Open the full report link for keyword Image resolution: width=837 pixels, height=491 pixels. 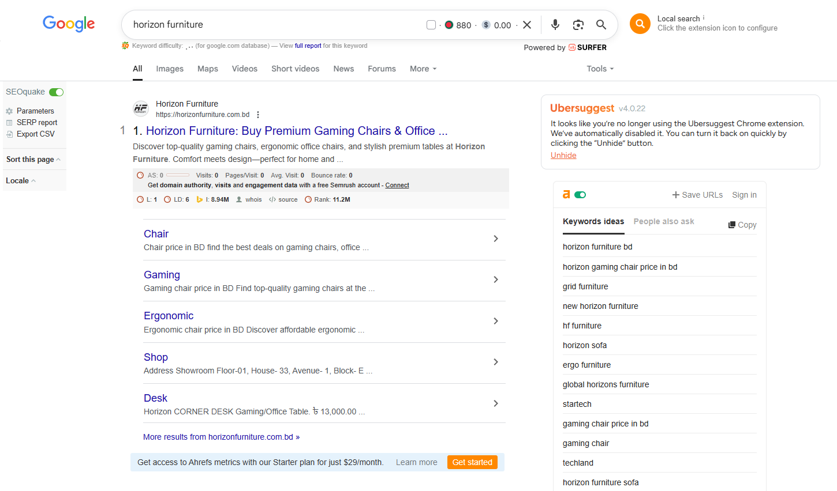(308, 46)
